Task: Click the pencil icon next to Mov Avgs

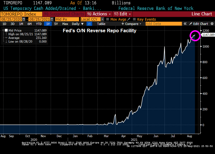Action: [x=128, y=19]
